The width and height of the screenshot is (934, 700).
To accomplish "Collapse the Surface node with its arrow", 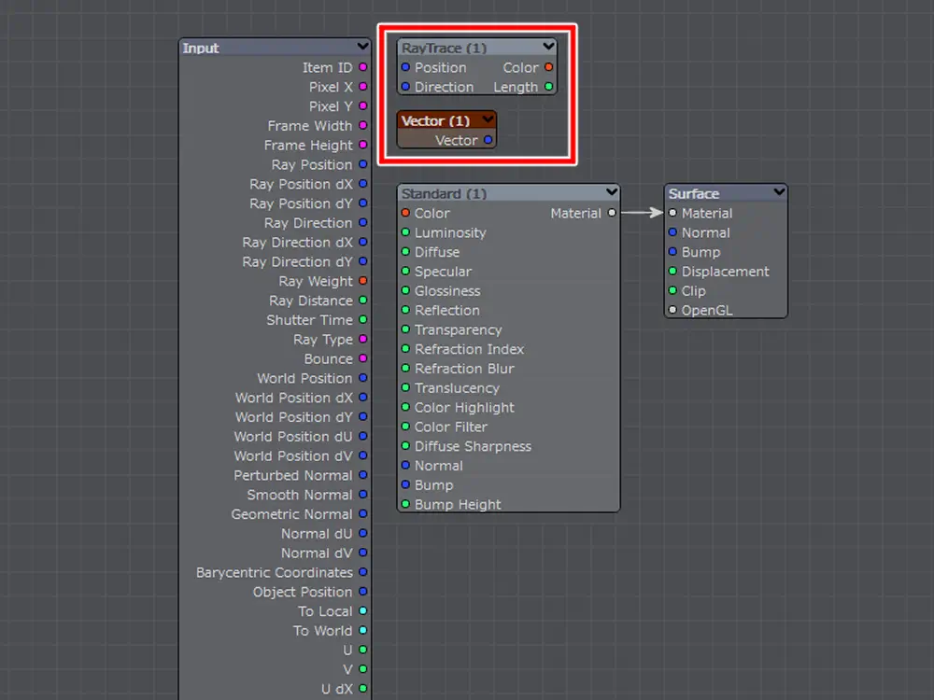I will (x=778, y=192).
